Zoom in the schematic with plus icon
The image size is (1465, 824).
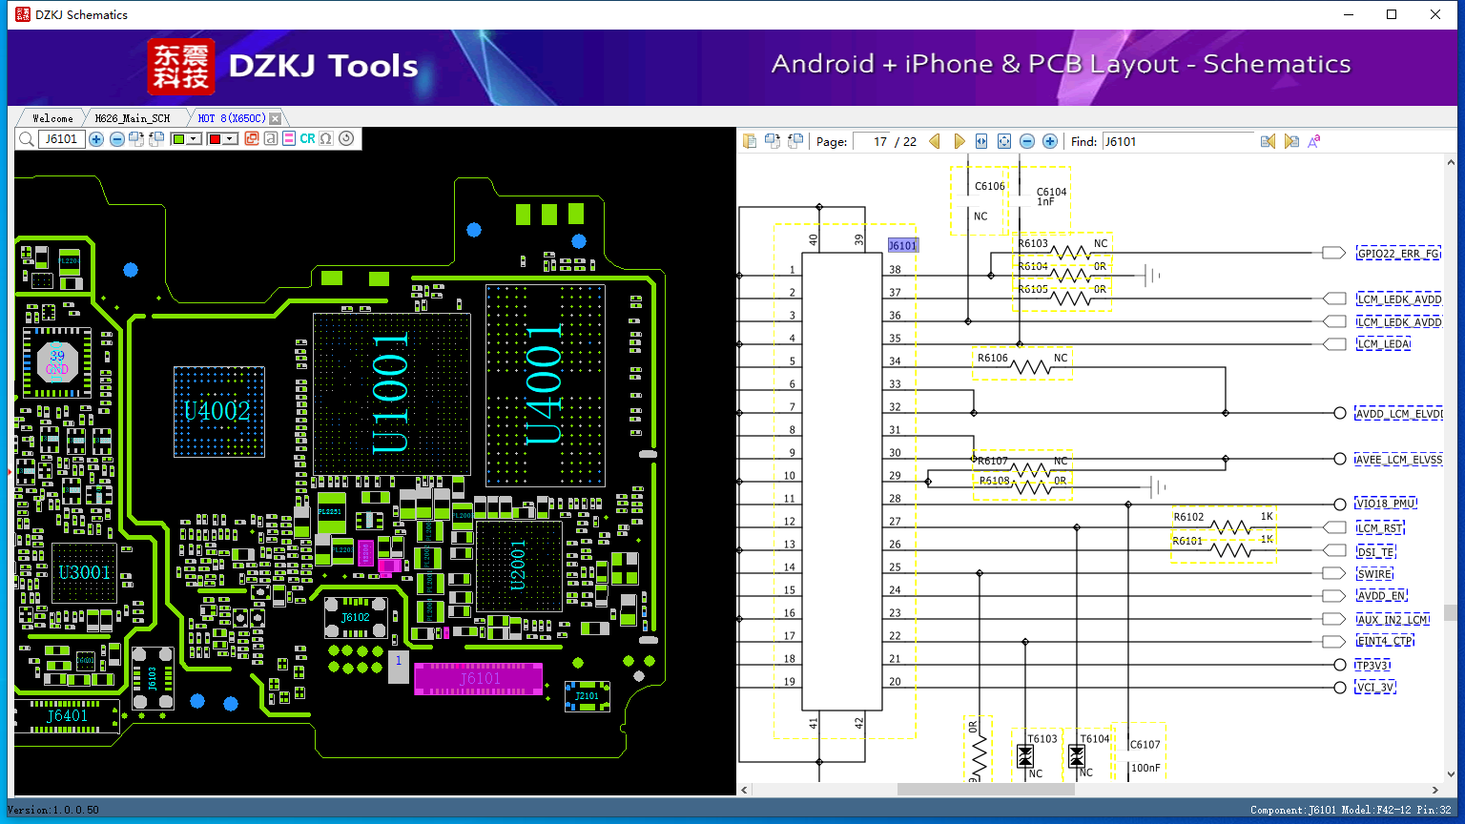[x=1050, y=141]
